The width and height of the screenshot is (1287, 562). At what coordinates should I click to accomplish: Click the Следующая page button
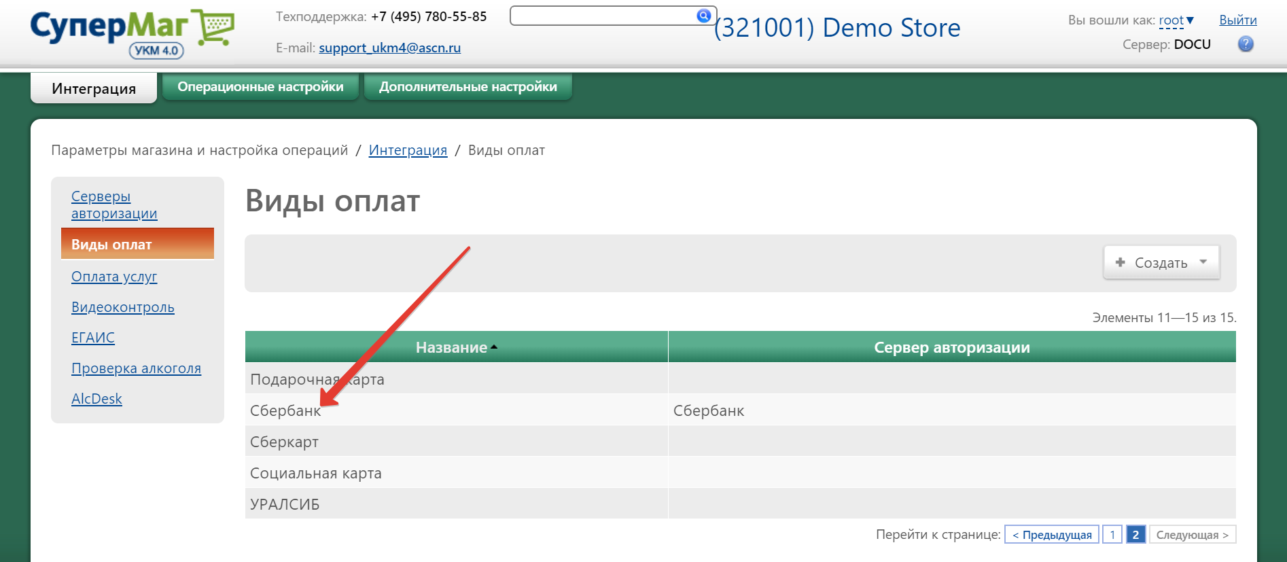tap(1193, 534)
